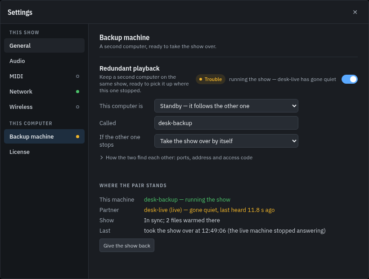Expand the ports, address and access code section

coord(176,157)
